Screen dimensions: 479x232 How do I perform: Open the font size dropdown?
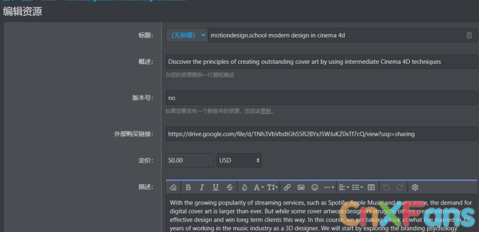[272, 187]
